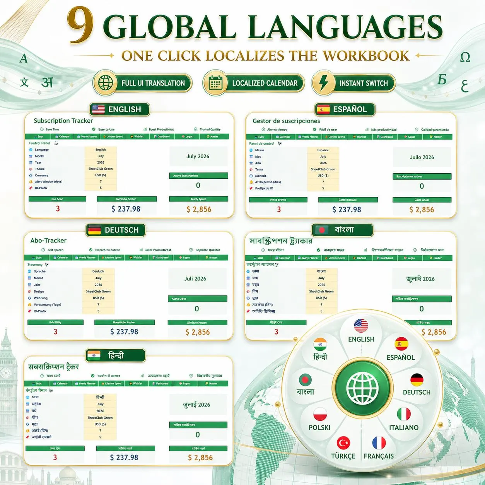Choose the Turkish flag icon
The height and width of the screenshot is (485, 485).
343,443
